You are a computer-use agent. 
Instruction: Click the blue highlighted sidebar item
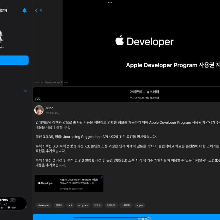14,60
